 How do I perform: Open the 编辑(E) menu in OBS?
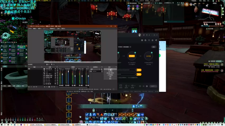point(35,29)
